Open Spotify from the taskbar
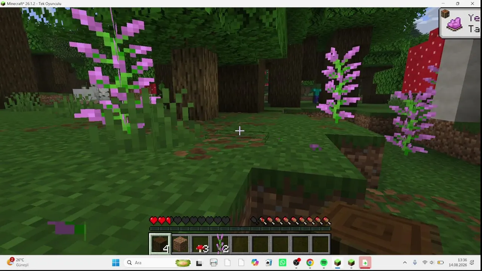The image size is (482, 271). coord(324,263)
